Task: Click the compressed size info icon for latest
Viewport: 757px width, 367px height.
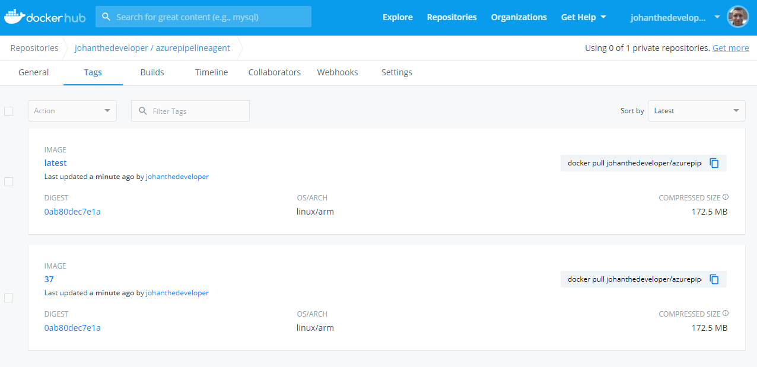Action: [x=726, y=197]
